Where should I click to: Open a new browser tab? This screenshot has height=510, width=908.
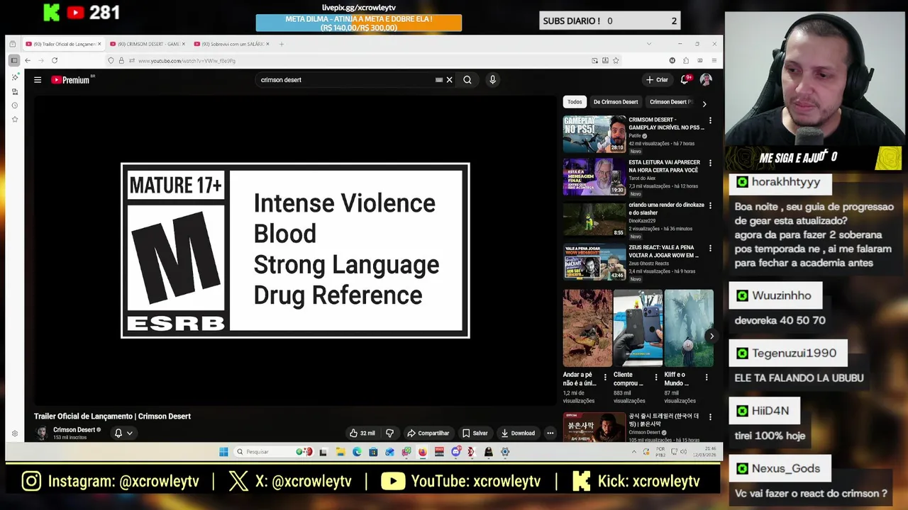pyautogui.click(x=282, y=44)
